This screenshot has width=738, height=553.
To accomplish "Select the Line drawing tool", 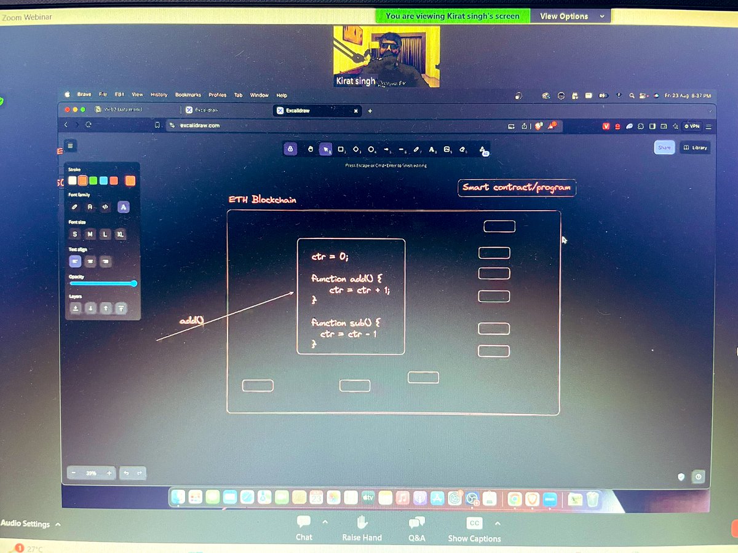I will coord(402,149).
